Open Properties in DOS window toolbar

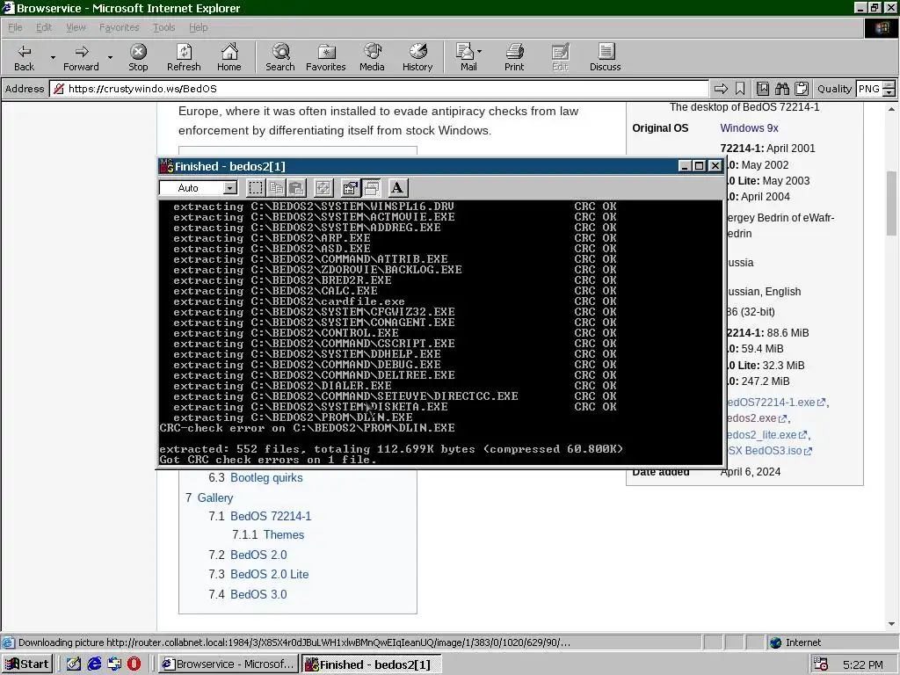[350, 188]
